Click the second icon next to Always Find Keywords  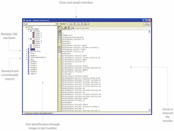(67, 28)
